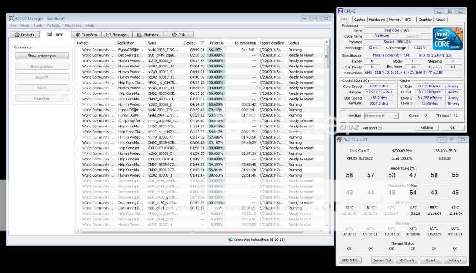476x273 pixels.
Task: Click the Real Temp GT title icon
Action: pos(340,140)
